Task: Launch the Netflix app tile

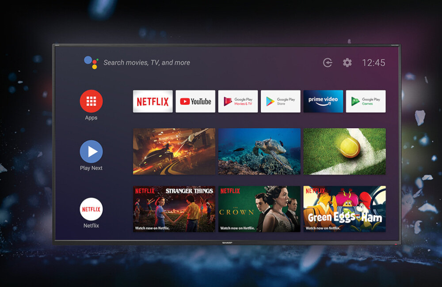Action: pos(152,101)
